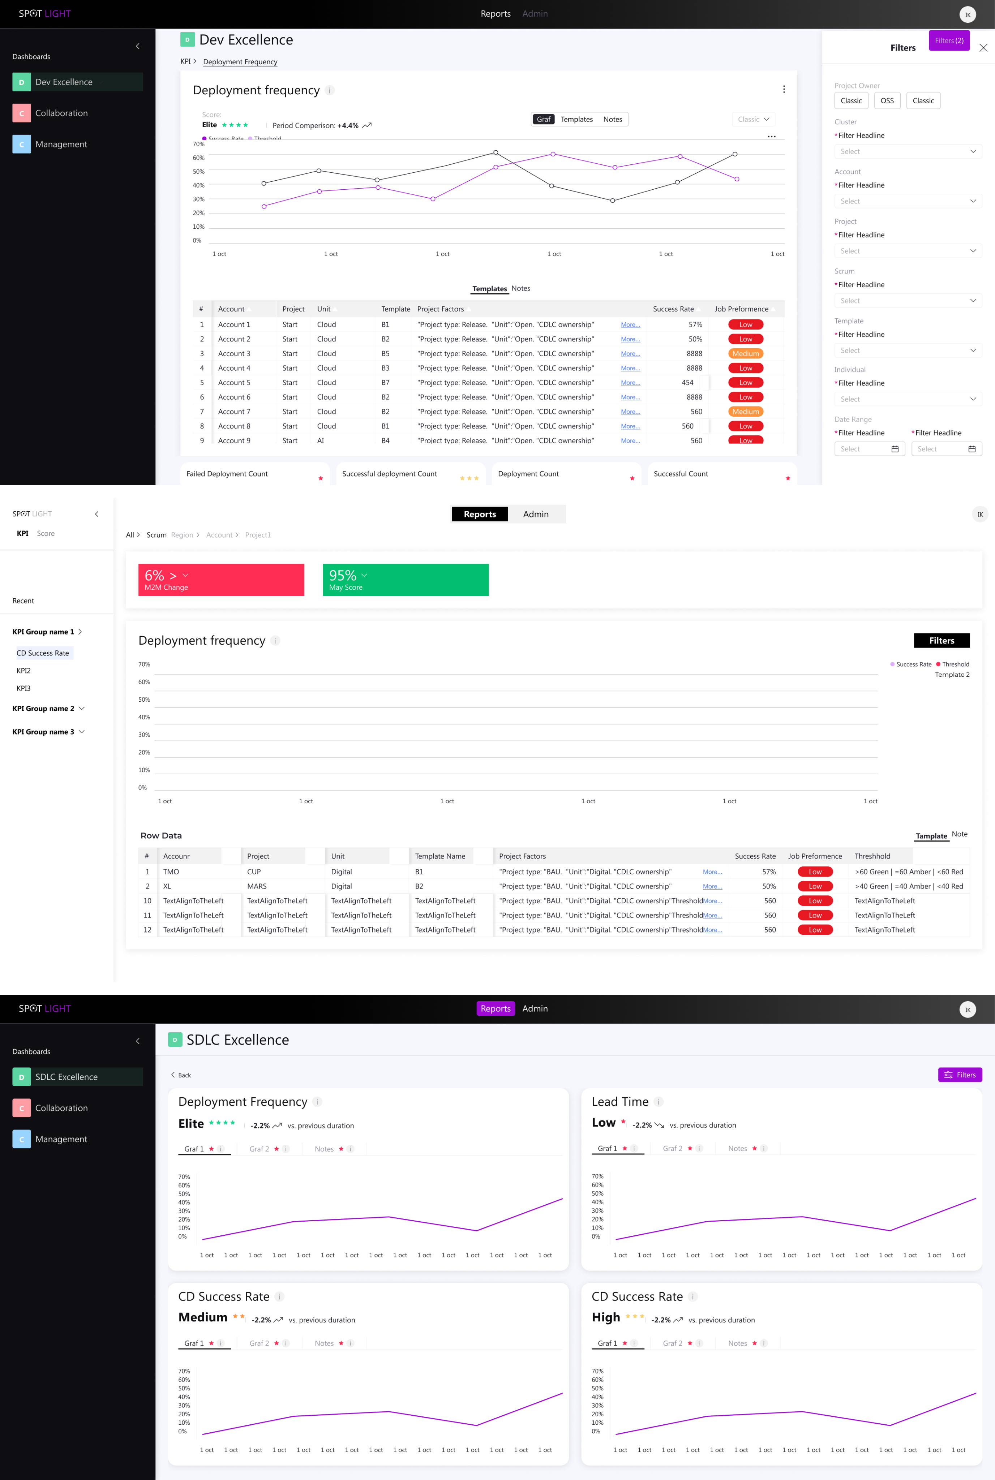The image size is (995, 1480).
Task: Open Graf 2 tab under Lead Time
Action: pyautogui.click(x=673, y=1148)
